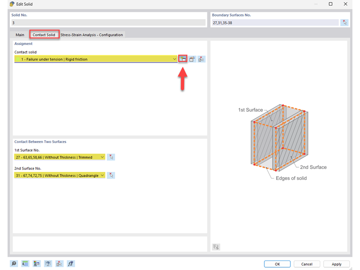Create a new contact solid type
The height and width of the screenshot is (270, 360).
tap(183, 59)
